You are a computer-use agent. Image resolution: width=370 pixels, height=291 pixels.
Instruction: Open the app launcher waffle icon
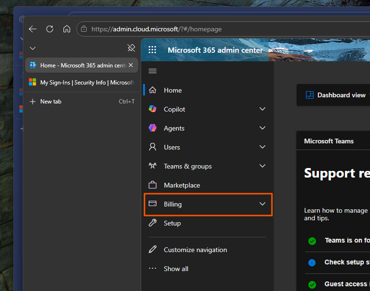click(x=153, y=50)
